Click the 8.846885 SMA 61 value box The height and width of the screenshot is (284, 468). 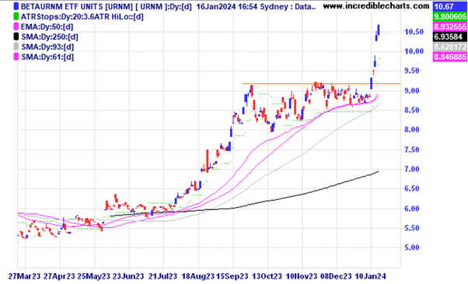click(x=450, y=57)
